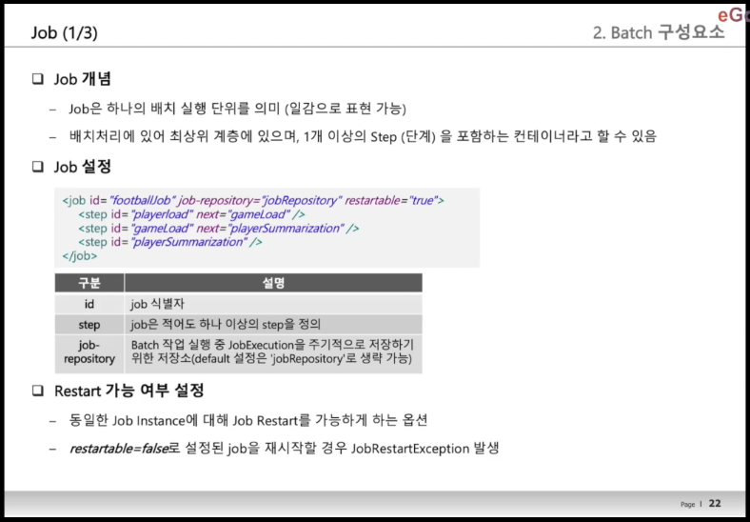
Task: Select the line starting "배치처리에 있어 최상위 계층에"
Action: (x=363, y=137)
